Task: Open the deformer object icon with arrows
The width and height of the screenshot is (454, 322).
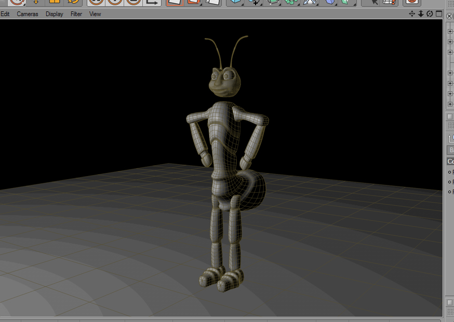Action: (x=310, y=2)
